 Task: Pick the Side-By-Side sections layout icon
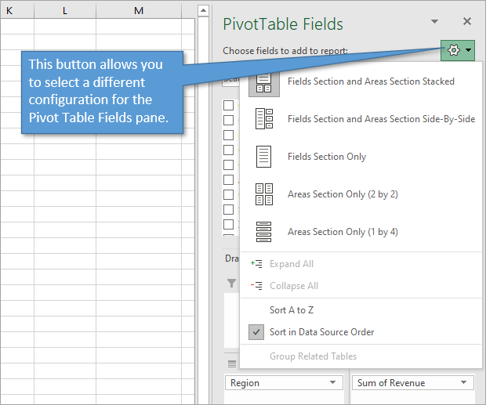pos(264,119)
